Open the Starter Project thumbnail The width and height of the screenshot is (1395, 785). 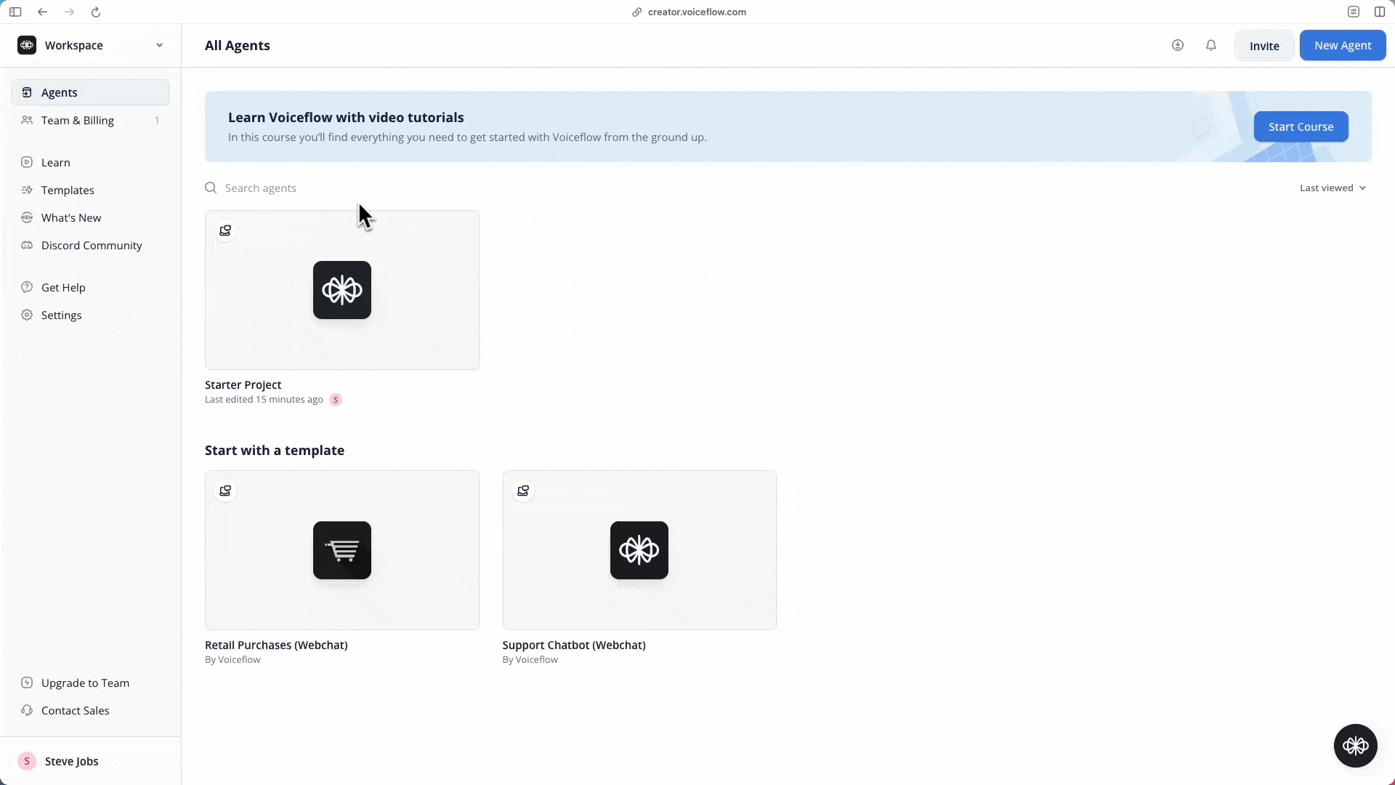tap(342, 290)
